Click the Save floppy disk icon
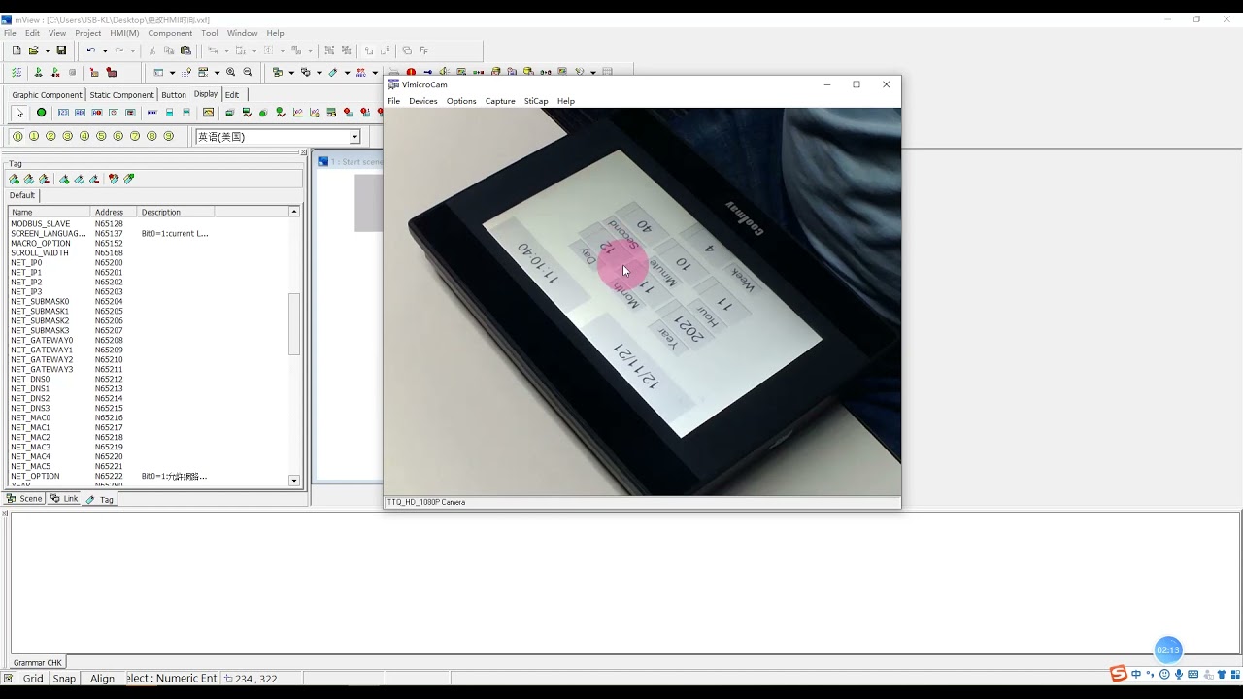Screen dimensions: 1243x699 [61, 50]
